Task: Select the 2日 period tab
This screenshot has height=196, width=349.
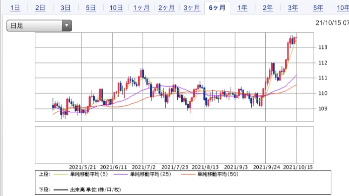Action: [40, 8]
